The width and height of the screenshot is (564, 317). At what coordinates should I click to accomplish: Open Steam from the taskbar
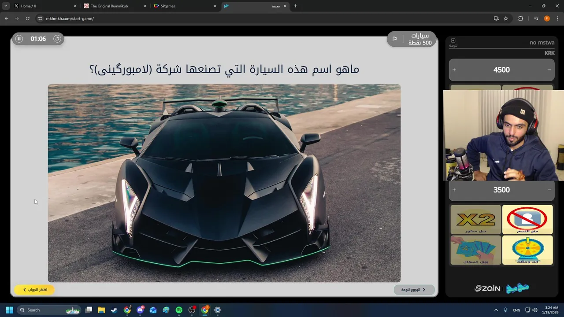(114, 310)
